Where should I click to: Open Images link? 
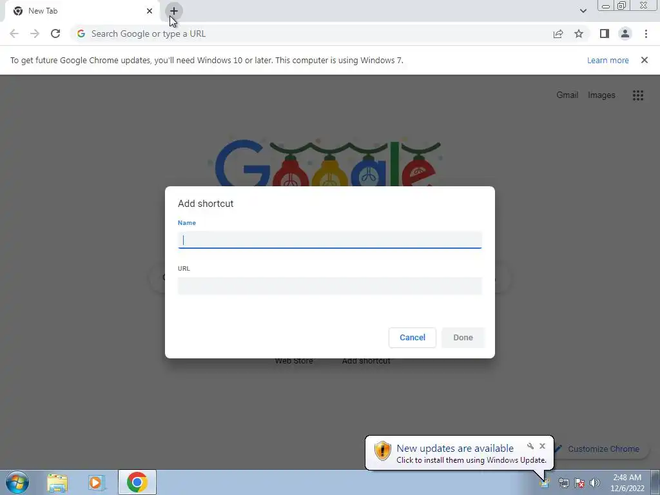(x=601, y=95)
